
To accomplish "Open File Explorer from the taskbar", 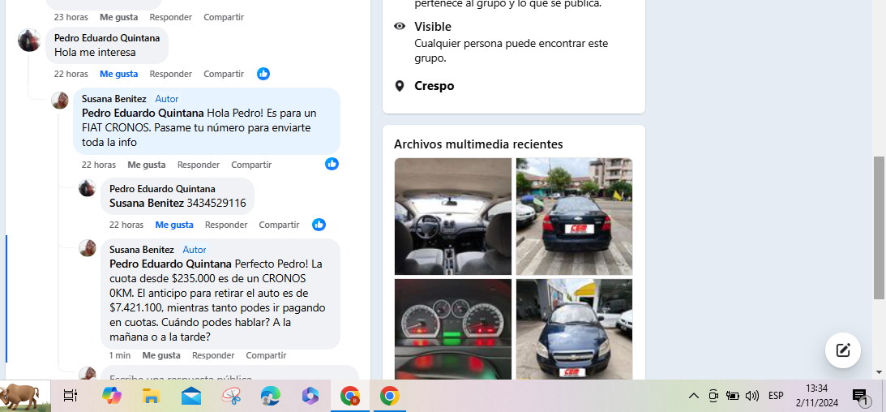I will [x=151, y=396].
